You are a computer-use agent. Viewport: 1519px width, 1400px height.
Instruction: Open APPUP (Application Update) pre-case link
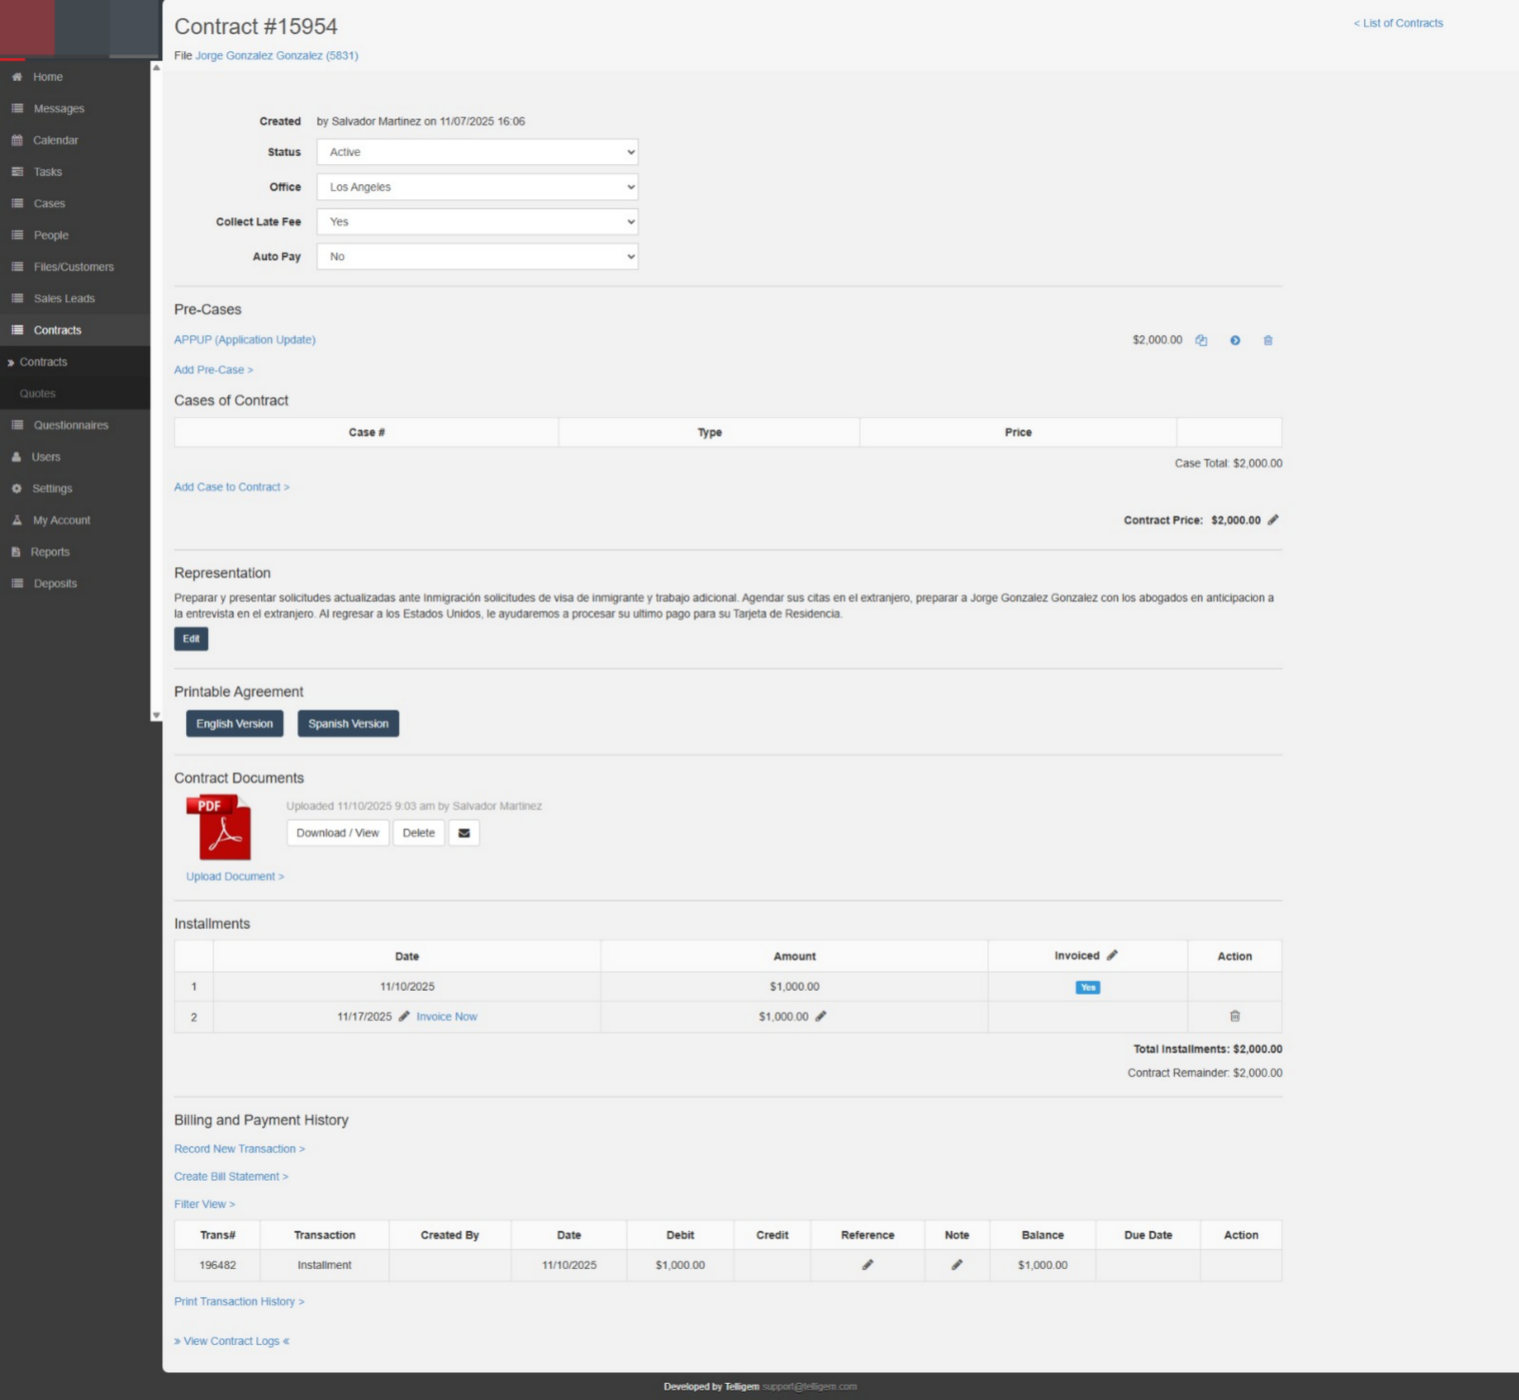point(245,340)
